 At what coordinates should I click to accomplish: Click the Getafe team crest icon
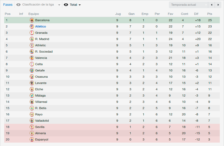pos(32,70)
